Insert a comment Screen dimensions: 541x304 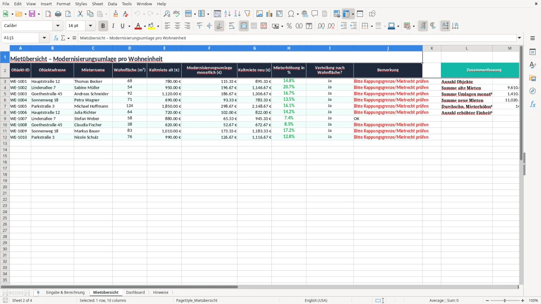[315, 14]
